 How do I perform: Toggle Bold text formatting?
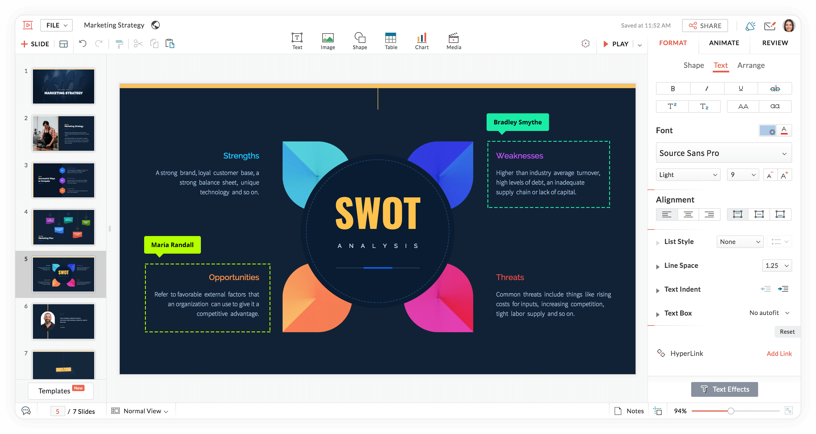coord(672,88)
